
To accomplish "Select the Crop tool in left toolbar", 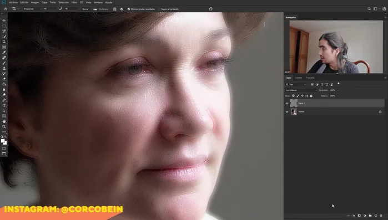I will coord(4,42).
